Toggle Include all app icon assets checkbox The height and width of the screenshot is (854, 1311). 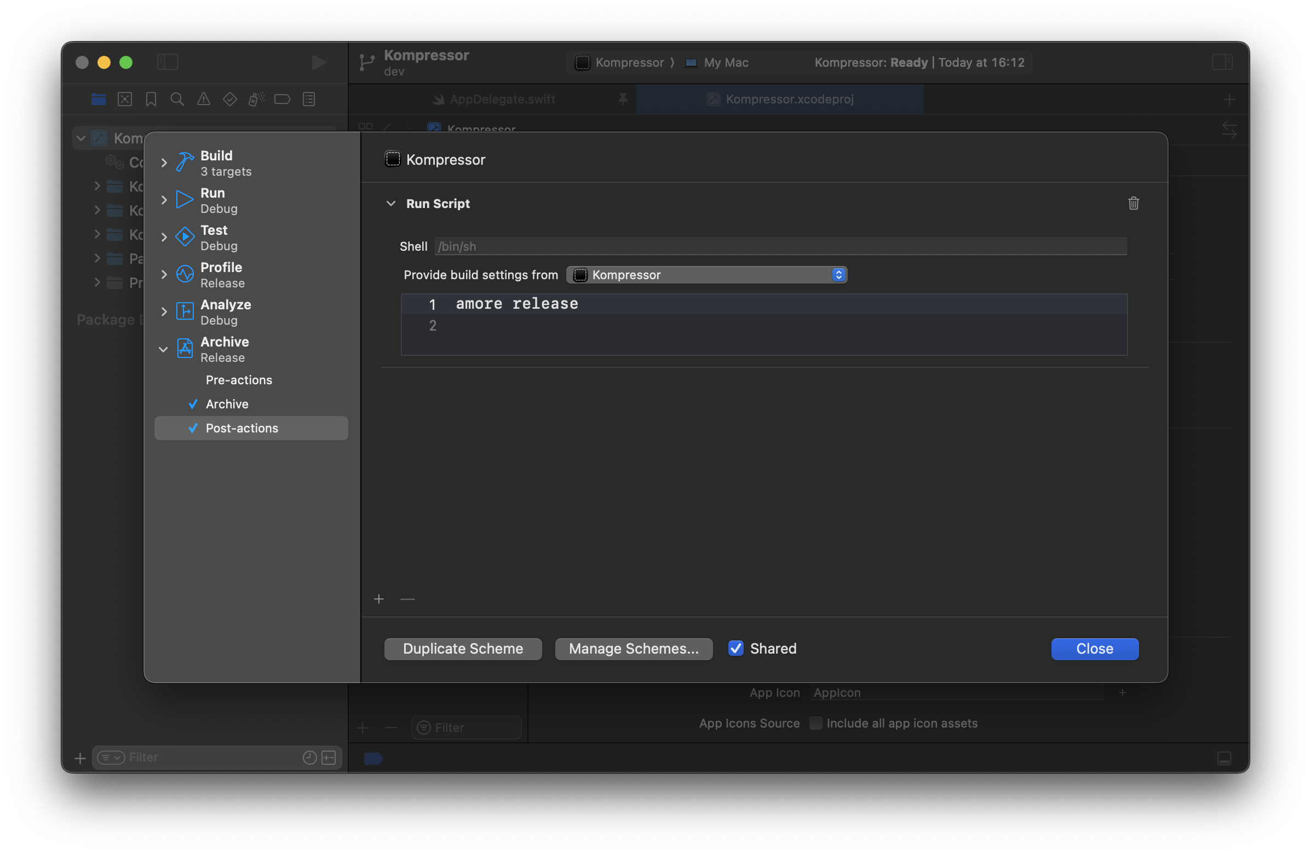815,723
